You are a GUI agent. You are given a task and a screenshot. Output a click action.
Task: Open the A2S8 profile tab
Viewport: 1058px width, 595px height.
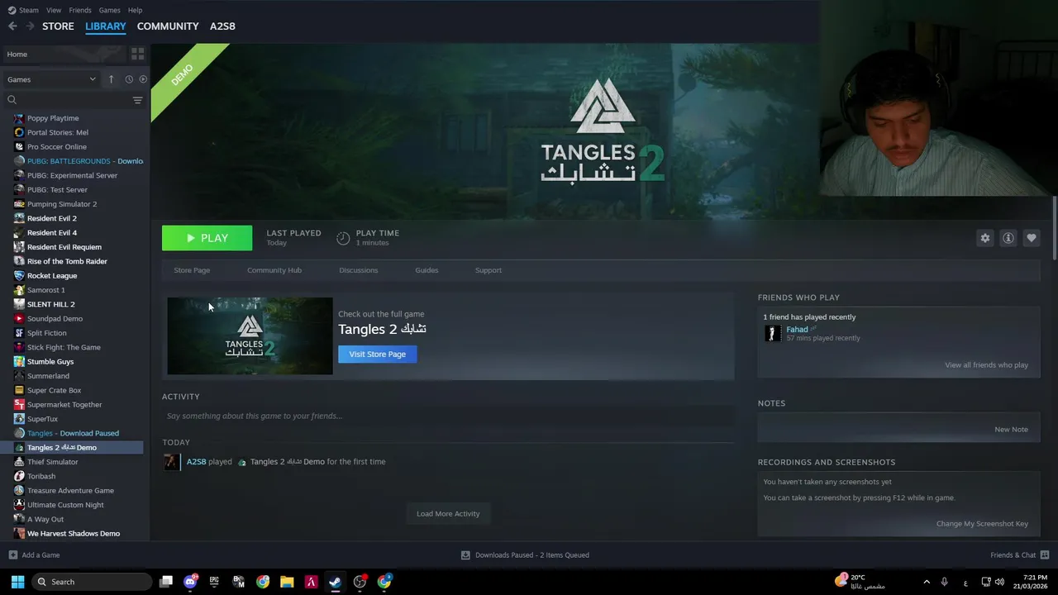pyautogui.click(x=222, y=26)
